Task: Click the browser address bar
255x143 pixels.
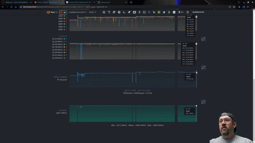Action: (x=124, y=7)
